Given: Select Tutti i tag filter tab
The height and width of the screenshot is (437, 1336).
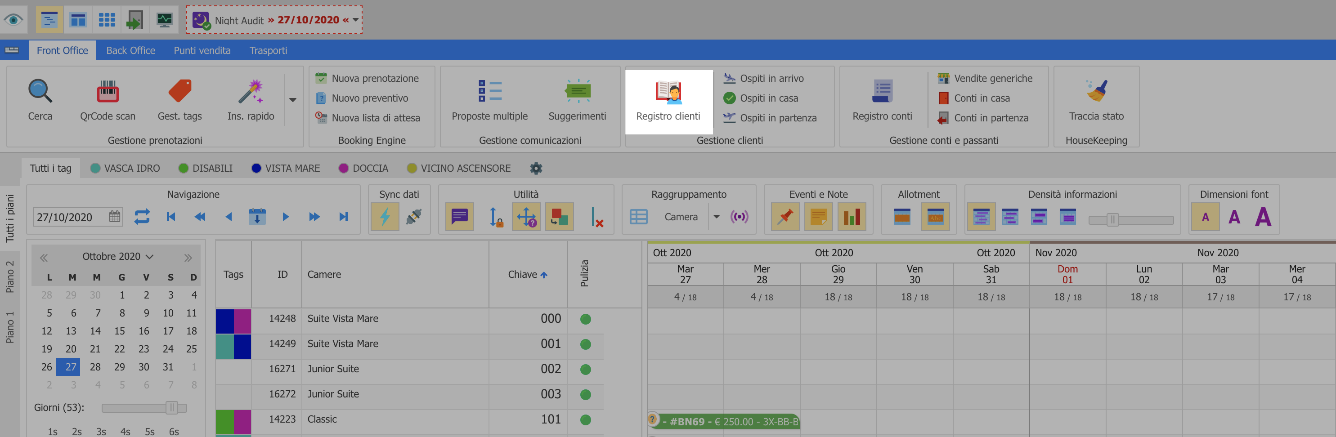Looking at the screenshot, I should tap(51, 168).
